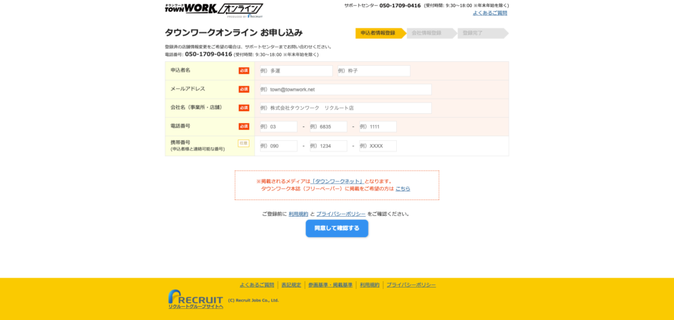Click the 必須 badge beside 電話番号
This screenshot has width=674, height=320.
[244, 126]
